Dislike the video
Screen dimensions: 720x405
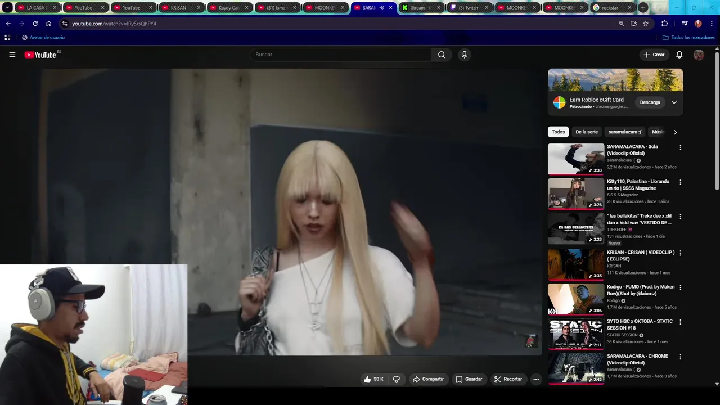click(x=397, y=379)
